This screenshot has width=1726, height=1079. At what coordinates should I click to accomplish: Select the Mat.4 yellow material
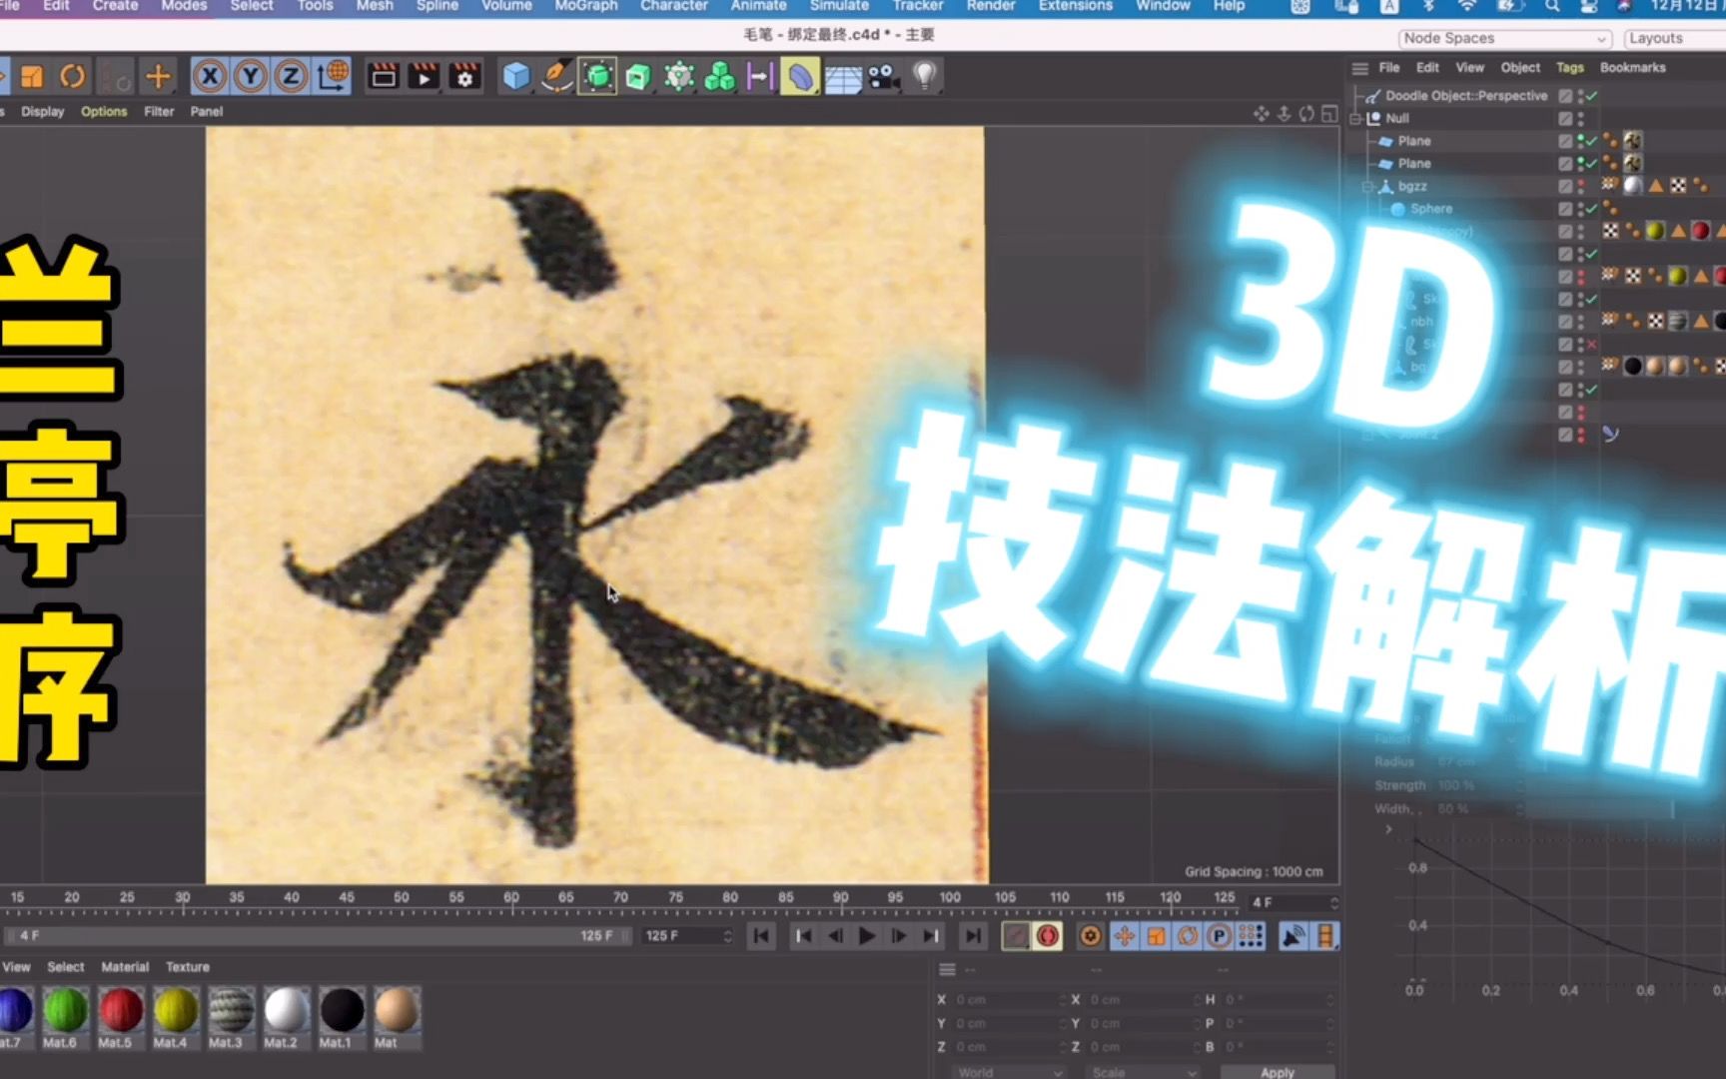tap(175, 1017)
